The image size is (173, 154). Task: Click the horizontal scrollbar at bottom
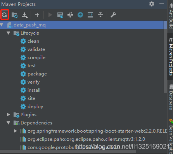[x=68, y=151]
